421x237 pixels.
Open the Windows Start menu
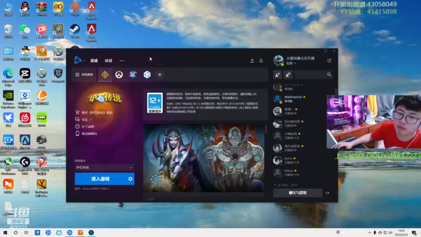5,232
